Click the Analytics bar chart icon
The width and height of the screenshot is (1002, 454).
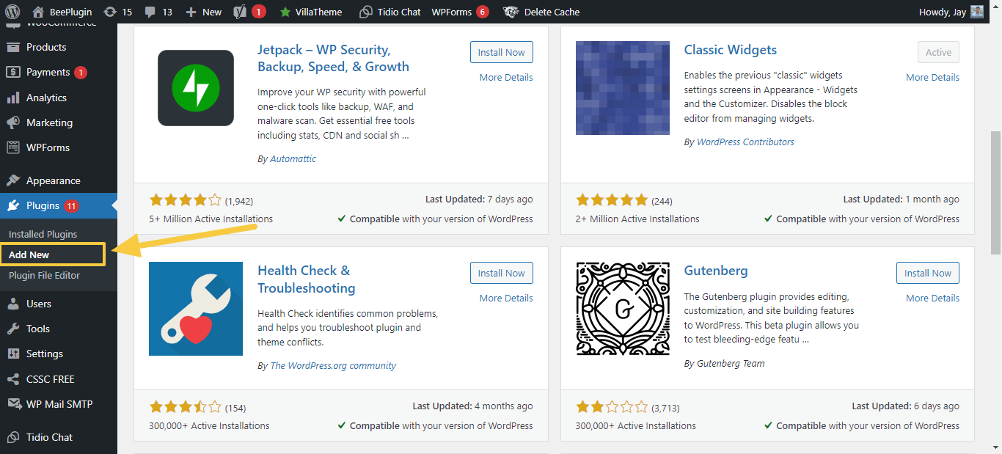click(13, 98)
